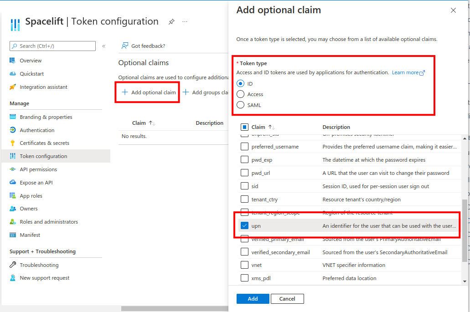Click the claim list vertical scrollbar

465,230
